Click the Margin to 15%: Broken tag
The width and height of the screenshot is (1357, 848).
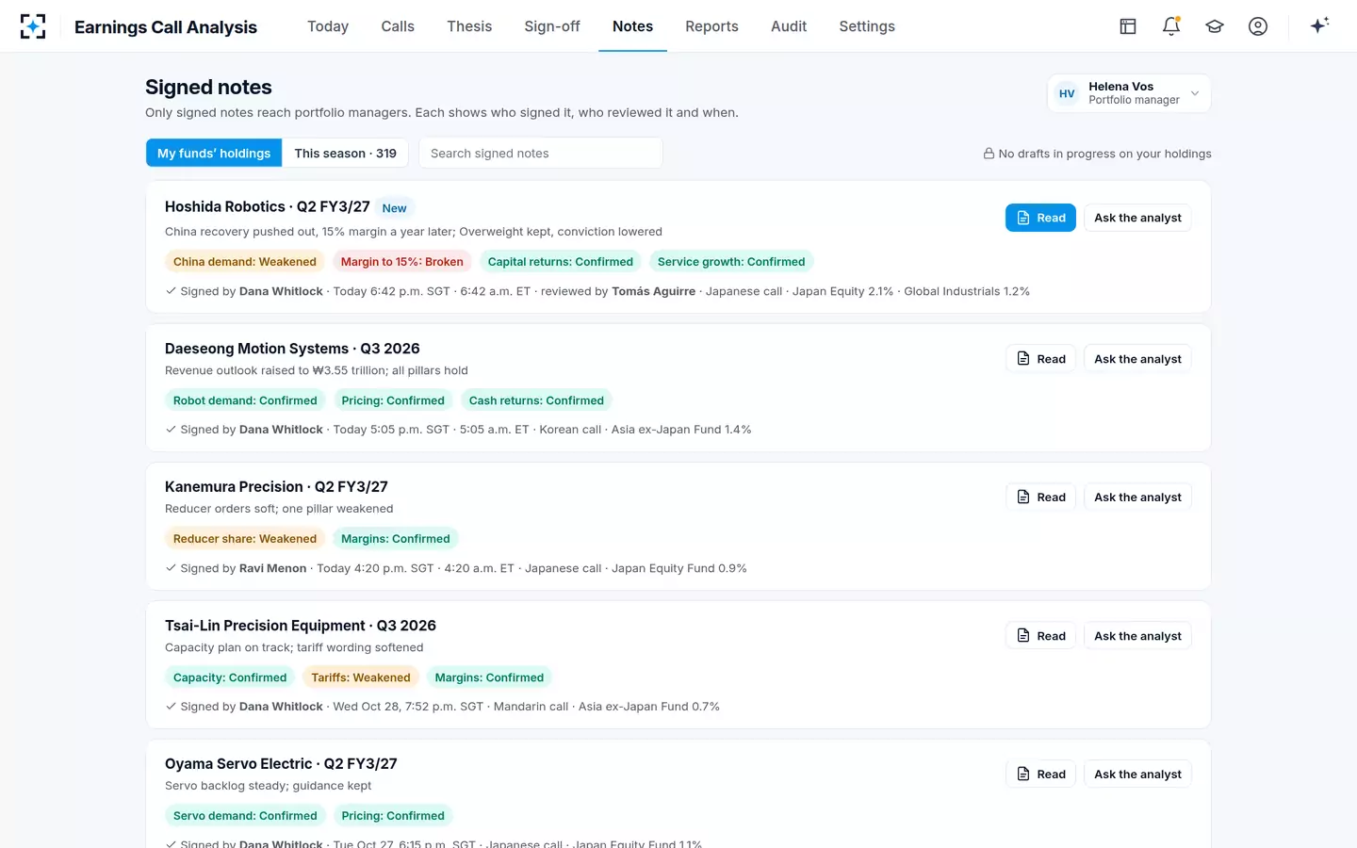(x=402, y=262)
